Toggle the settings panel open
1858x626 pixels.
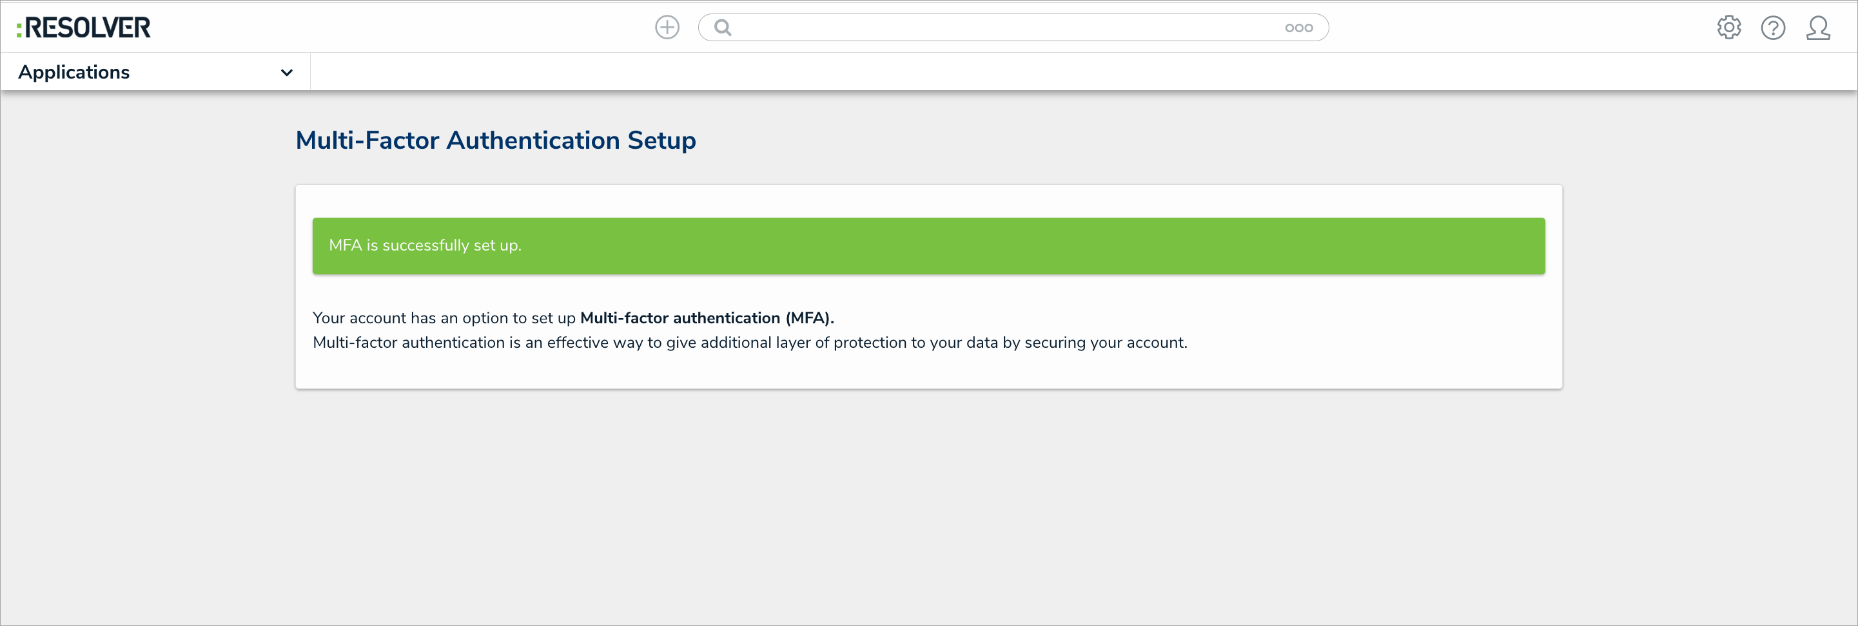click(x=1728, y=28)
